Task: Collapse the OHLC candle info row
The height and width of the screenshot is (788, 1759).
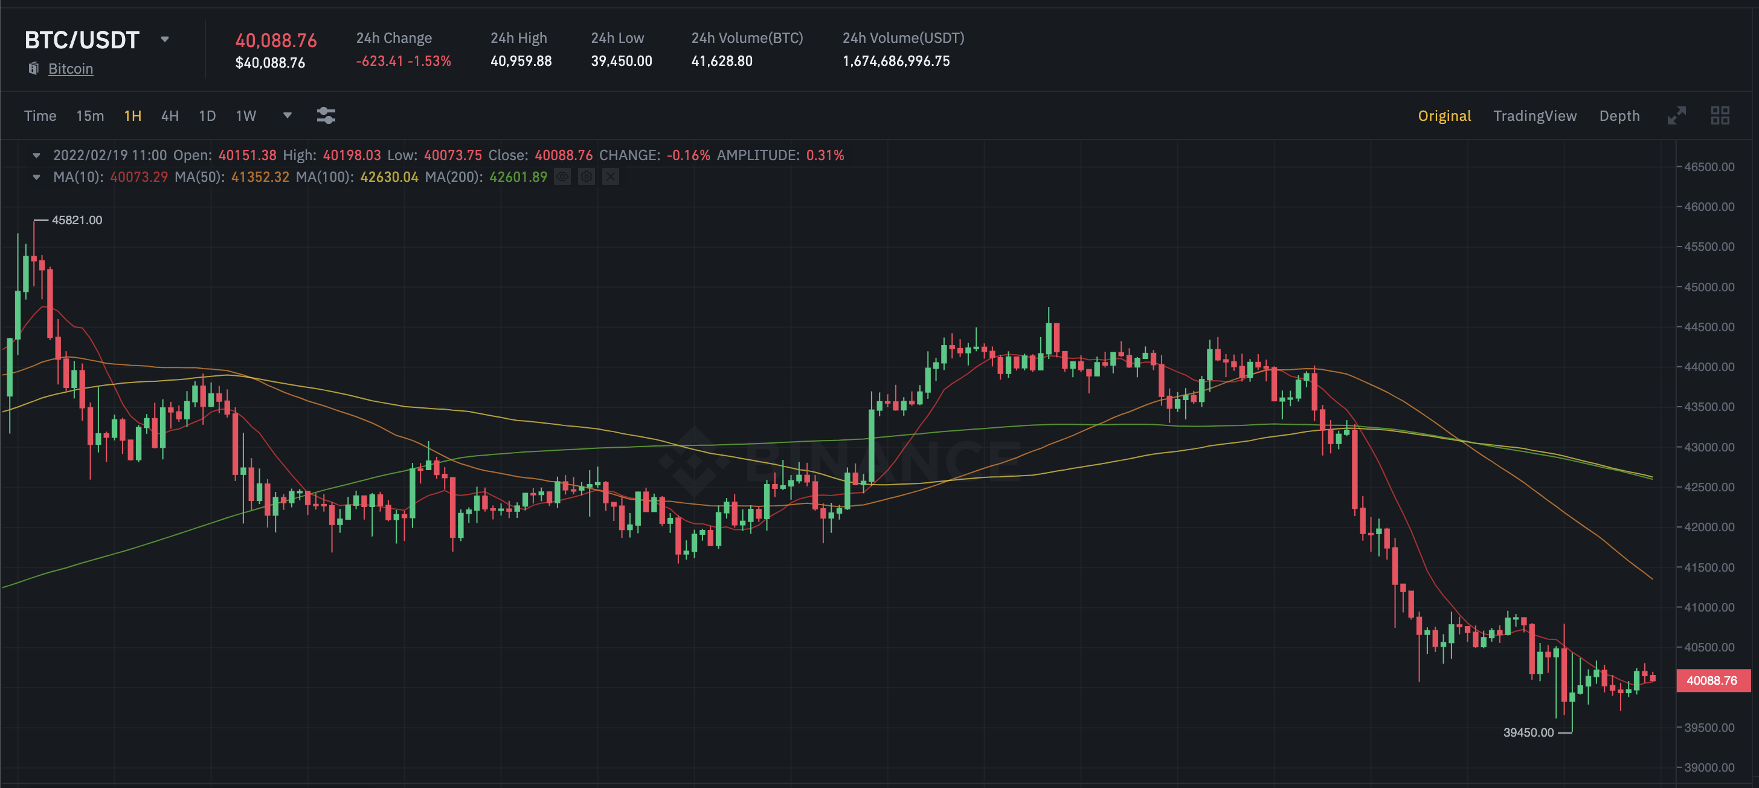Action: click(37, 156)
